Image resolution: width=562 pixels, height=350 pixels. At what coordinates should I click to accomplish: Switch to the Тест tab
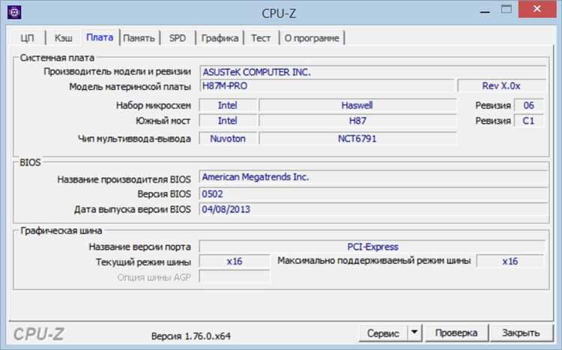pos(261,37)
